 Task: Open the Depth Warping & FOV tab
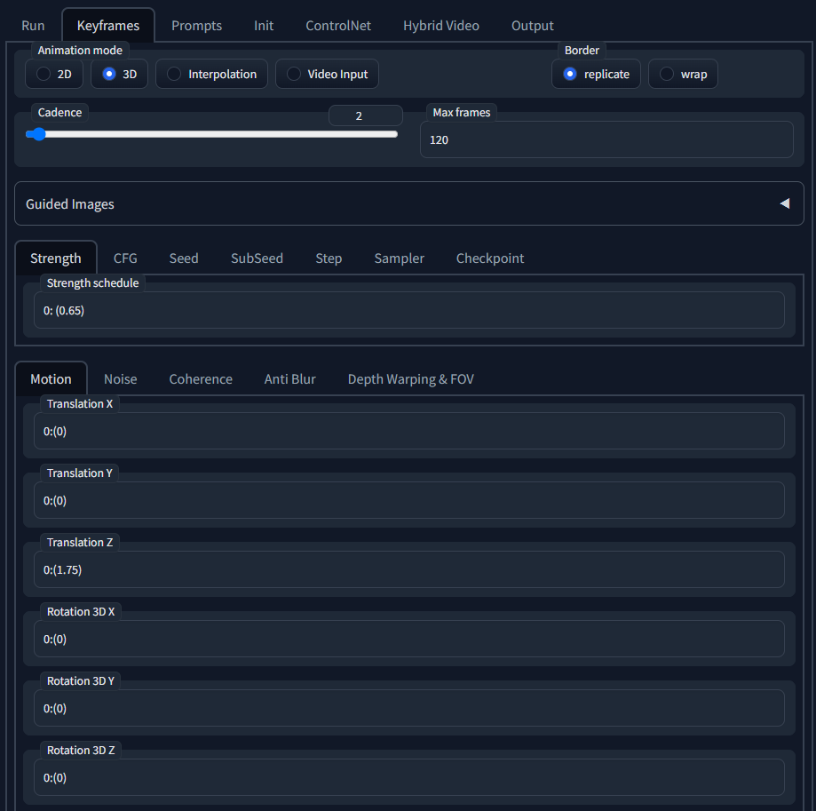click(x=410, y=379)
